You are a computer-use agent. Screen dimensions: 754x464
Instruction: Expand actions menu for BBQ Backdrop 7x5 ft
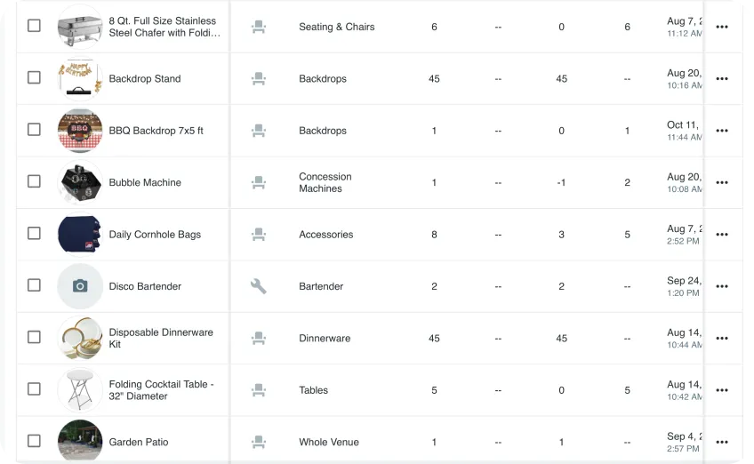(721, 131)
